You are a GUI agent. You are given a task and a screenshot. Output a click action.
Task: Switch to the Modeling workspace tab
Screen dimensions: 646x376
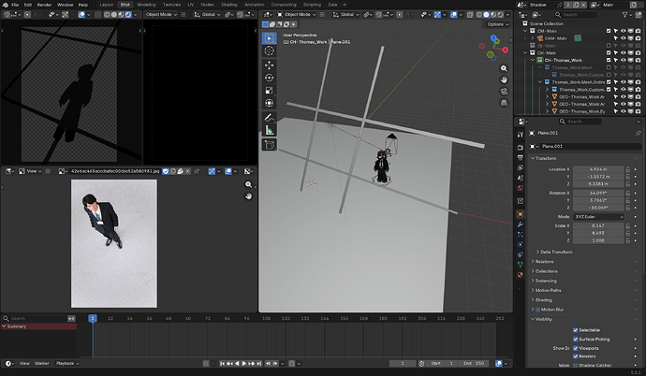(146, 5)
